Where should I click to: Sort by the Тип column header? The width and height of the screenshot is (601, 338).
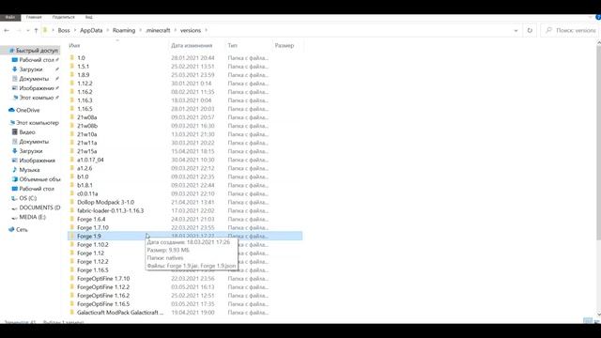[x=232, y=45]
